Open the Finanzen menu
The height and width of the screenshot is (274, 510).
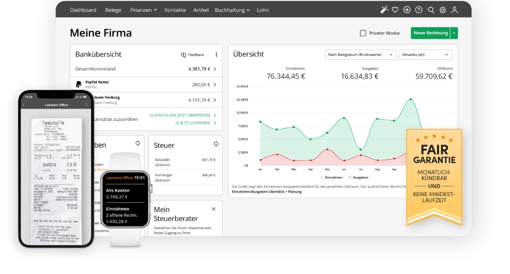pyautogui.click(x=143, y=10)
